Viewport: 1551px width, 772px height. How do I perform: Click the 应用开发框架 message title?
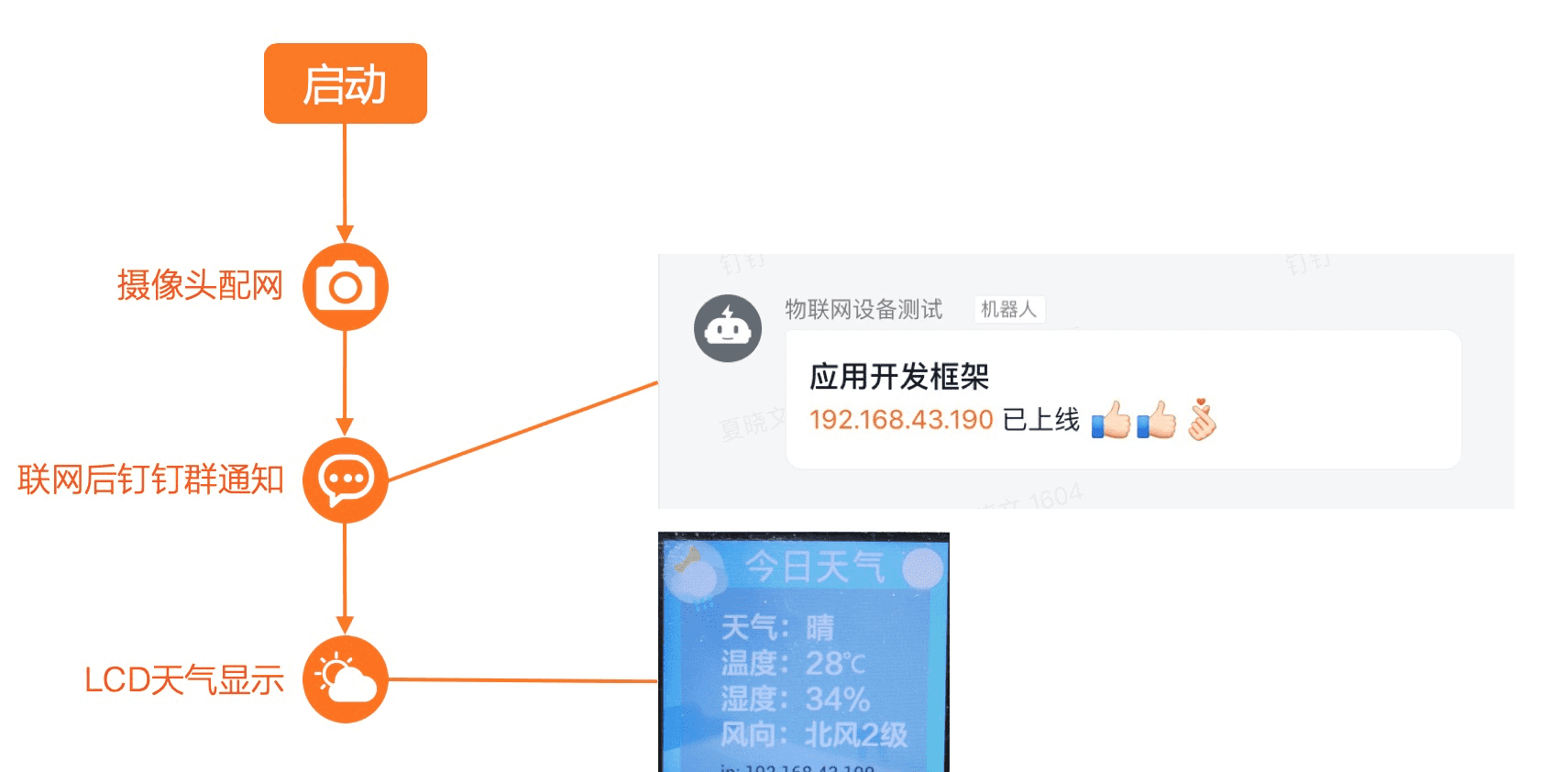[899, 377]
